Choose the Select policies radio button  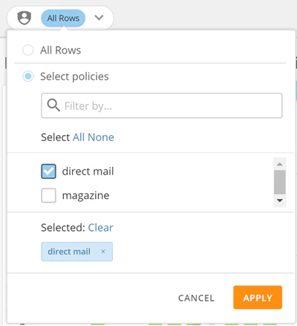(x=28, y=76)
